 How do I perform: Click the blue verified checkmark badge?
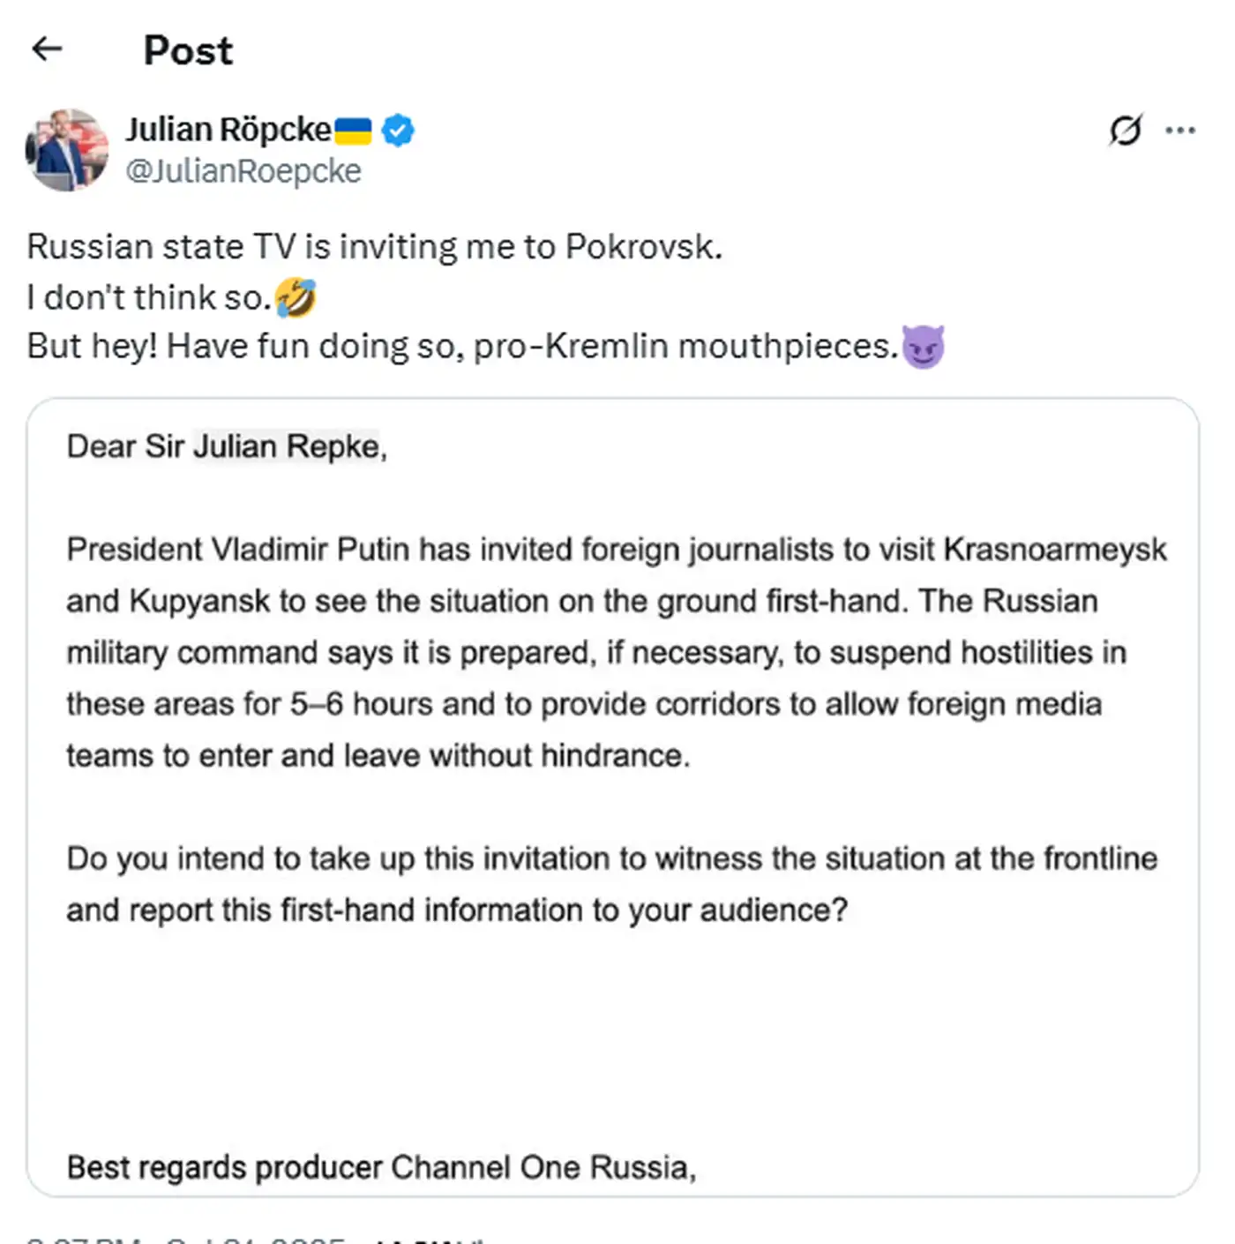tap(398, 131)
